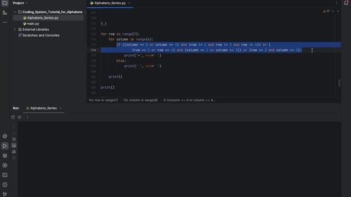Open the Python Console tool window
This screenshot has width=351, height=197.
point(5,136)
